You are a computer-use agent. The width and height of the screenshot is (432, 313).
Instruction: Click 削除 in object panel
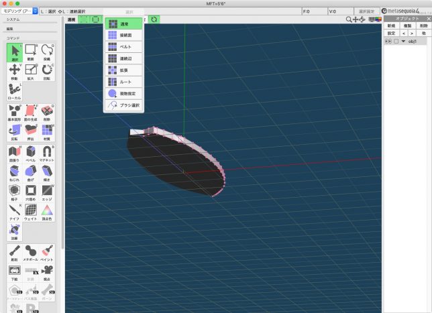coord(424,25)
